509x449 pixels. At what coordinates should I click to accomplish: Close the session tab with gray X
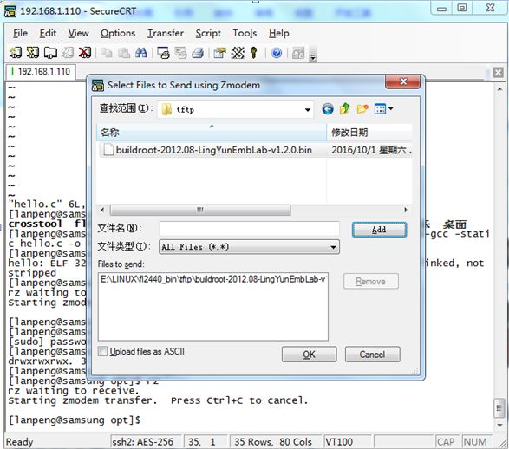498,72
